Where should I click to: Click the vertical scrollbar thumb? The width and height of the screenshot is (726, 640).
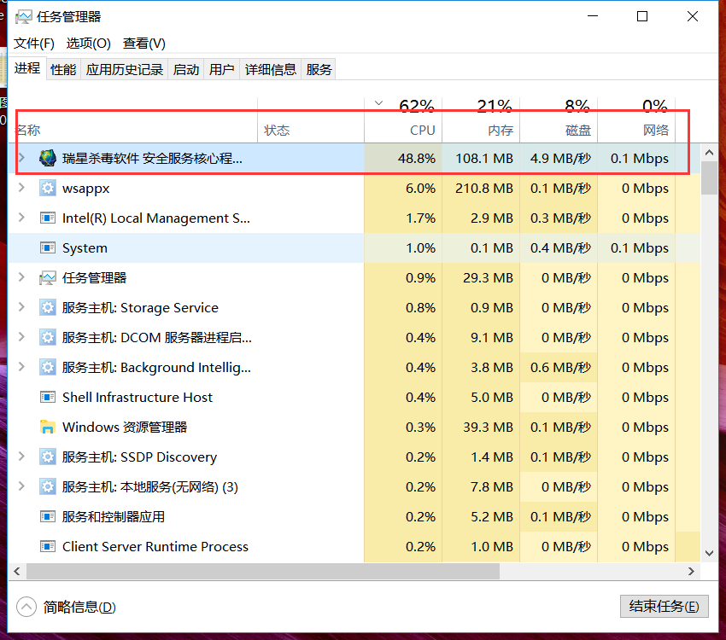coord(709,178)
